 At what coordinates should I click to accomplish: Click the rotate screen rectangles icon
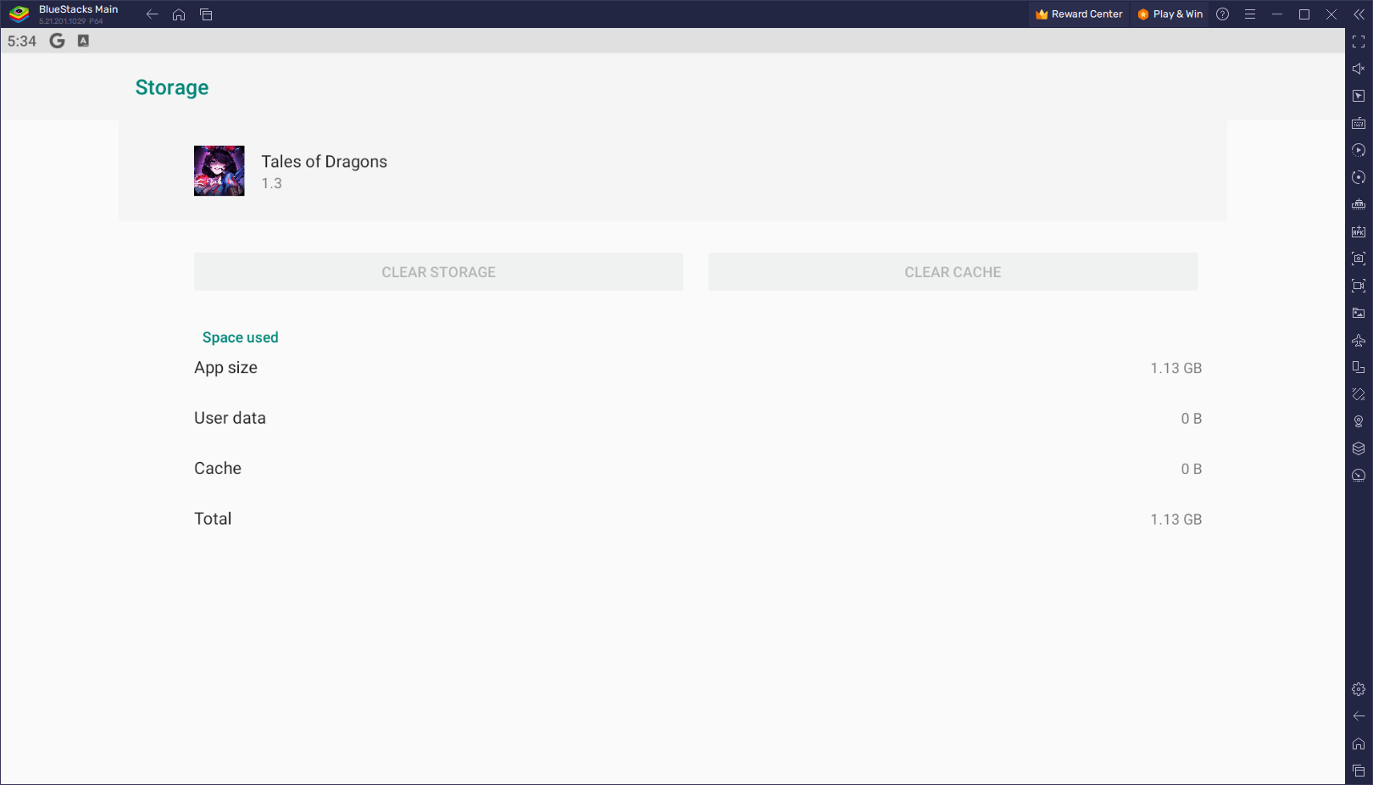pos(1359,367)
